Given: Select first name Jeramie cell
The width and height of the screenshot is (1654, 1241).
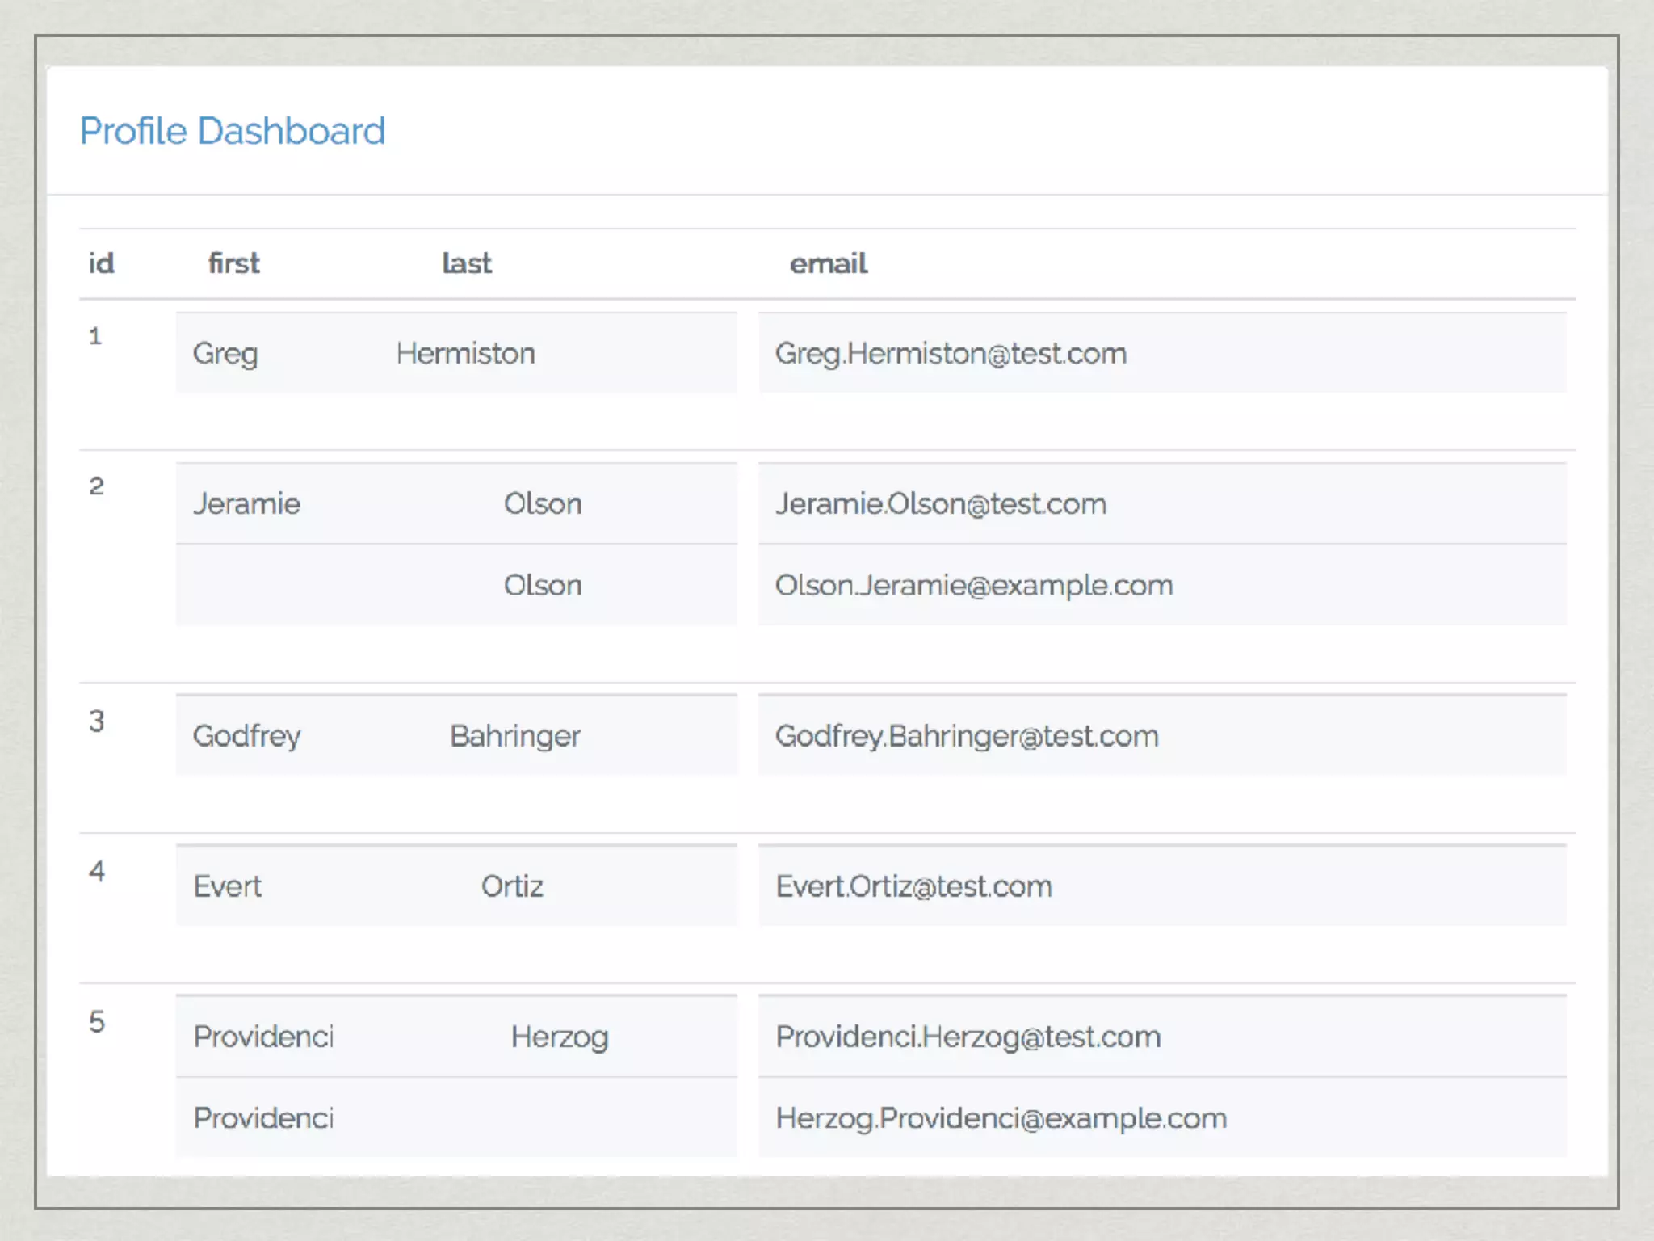Looking at the screenshot, I should pyautogui.click(x=247, y=504).
